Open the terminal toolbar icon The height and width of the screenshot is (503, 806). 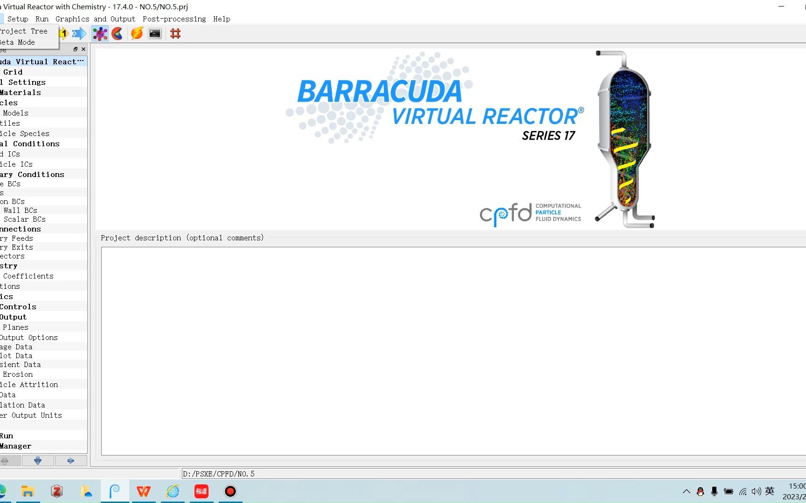coord(154,33)
